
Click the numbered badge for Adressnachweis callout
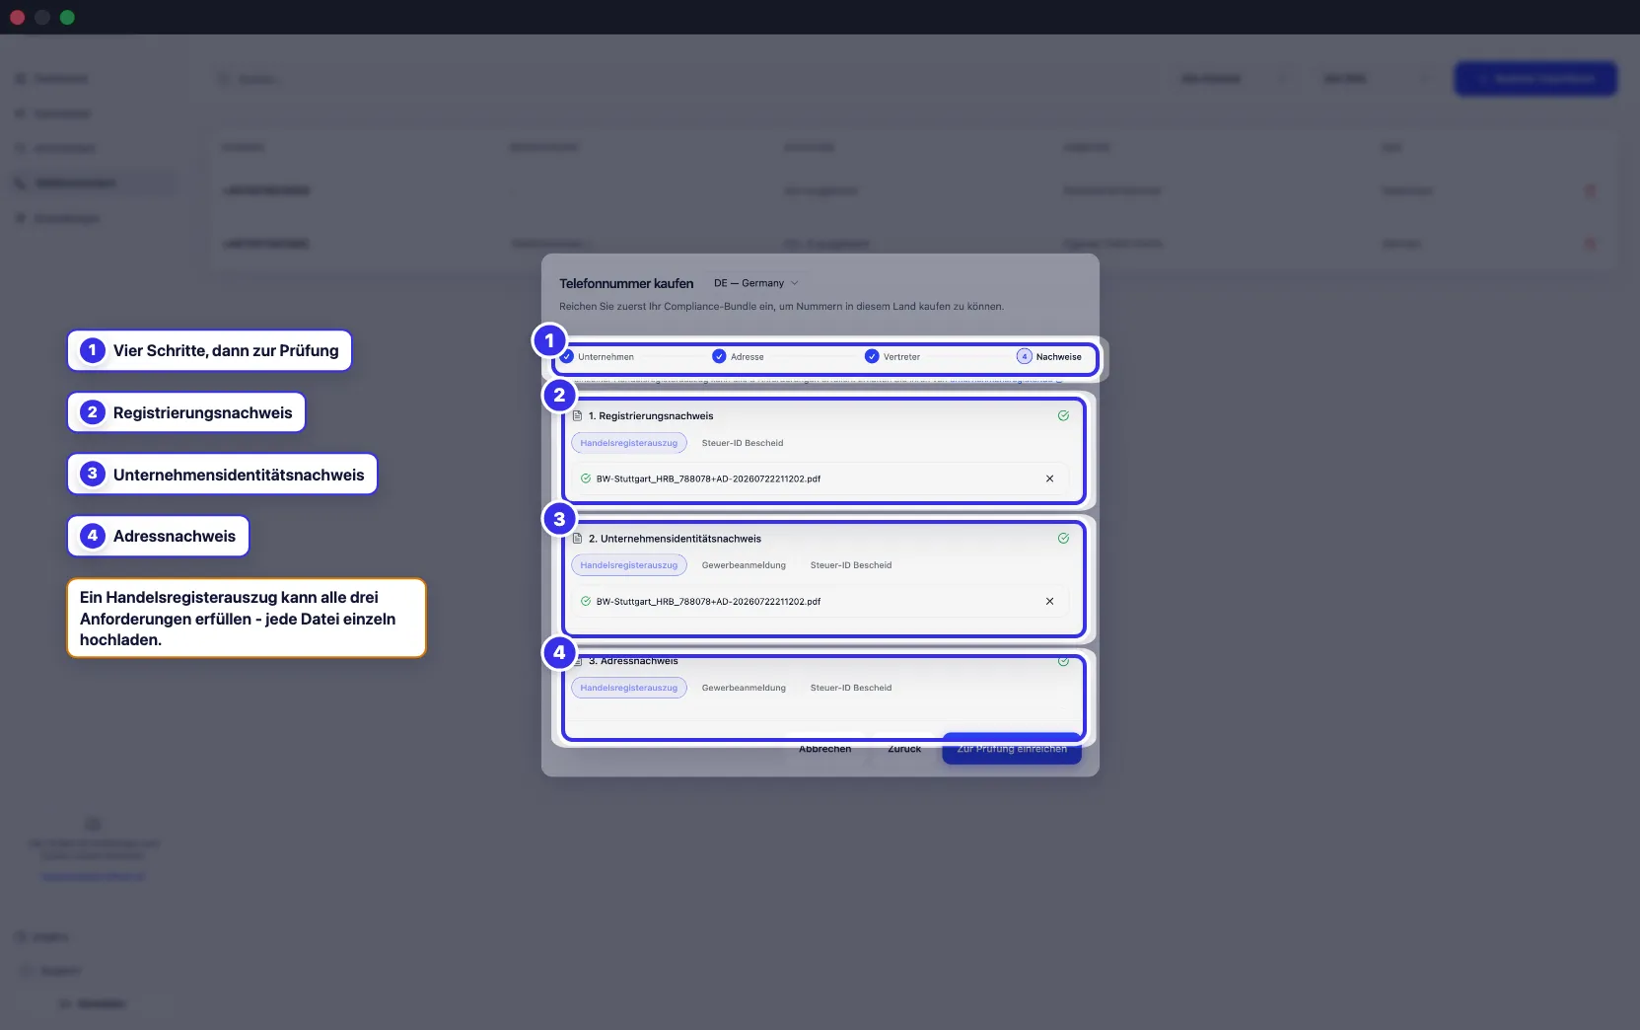point(93,536)
